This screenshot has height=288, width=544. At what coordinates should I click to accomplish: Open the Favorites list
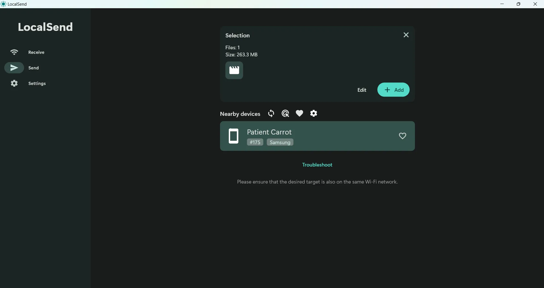[299, 113]
